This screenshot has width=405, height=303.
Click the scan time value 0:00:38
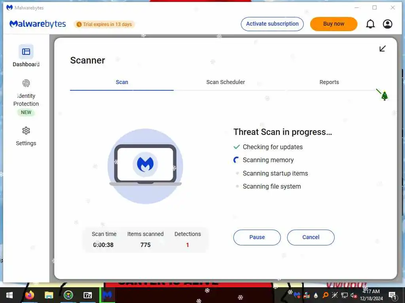pyautogui.click(x=103, y=245)
